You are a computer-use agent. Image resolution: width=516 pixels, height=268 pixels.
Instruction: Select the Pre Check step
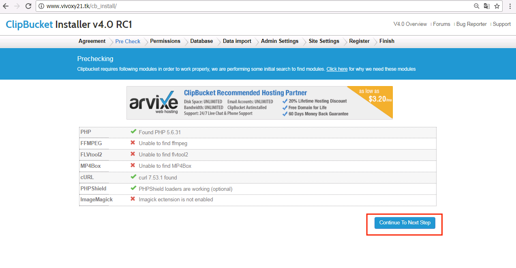pyautogui.click(x=128, y=41)
